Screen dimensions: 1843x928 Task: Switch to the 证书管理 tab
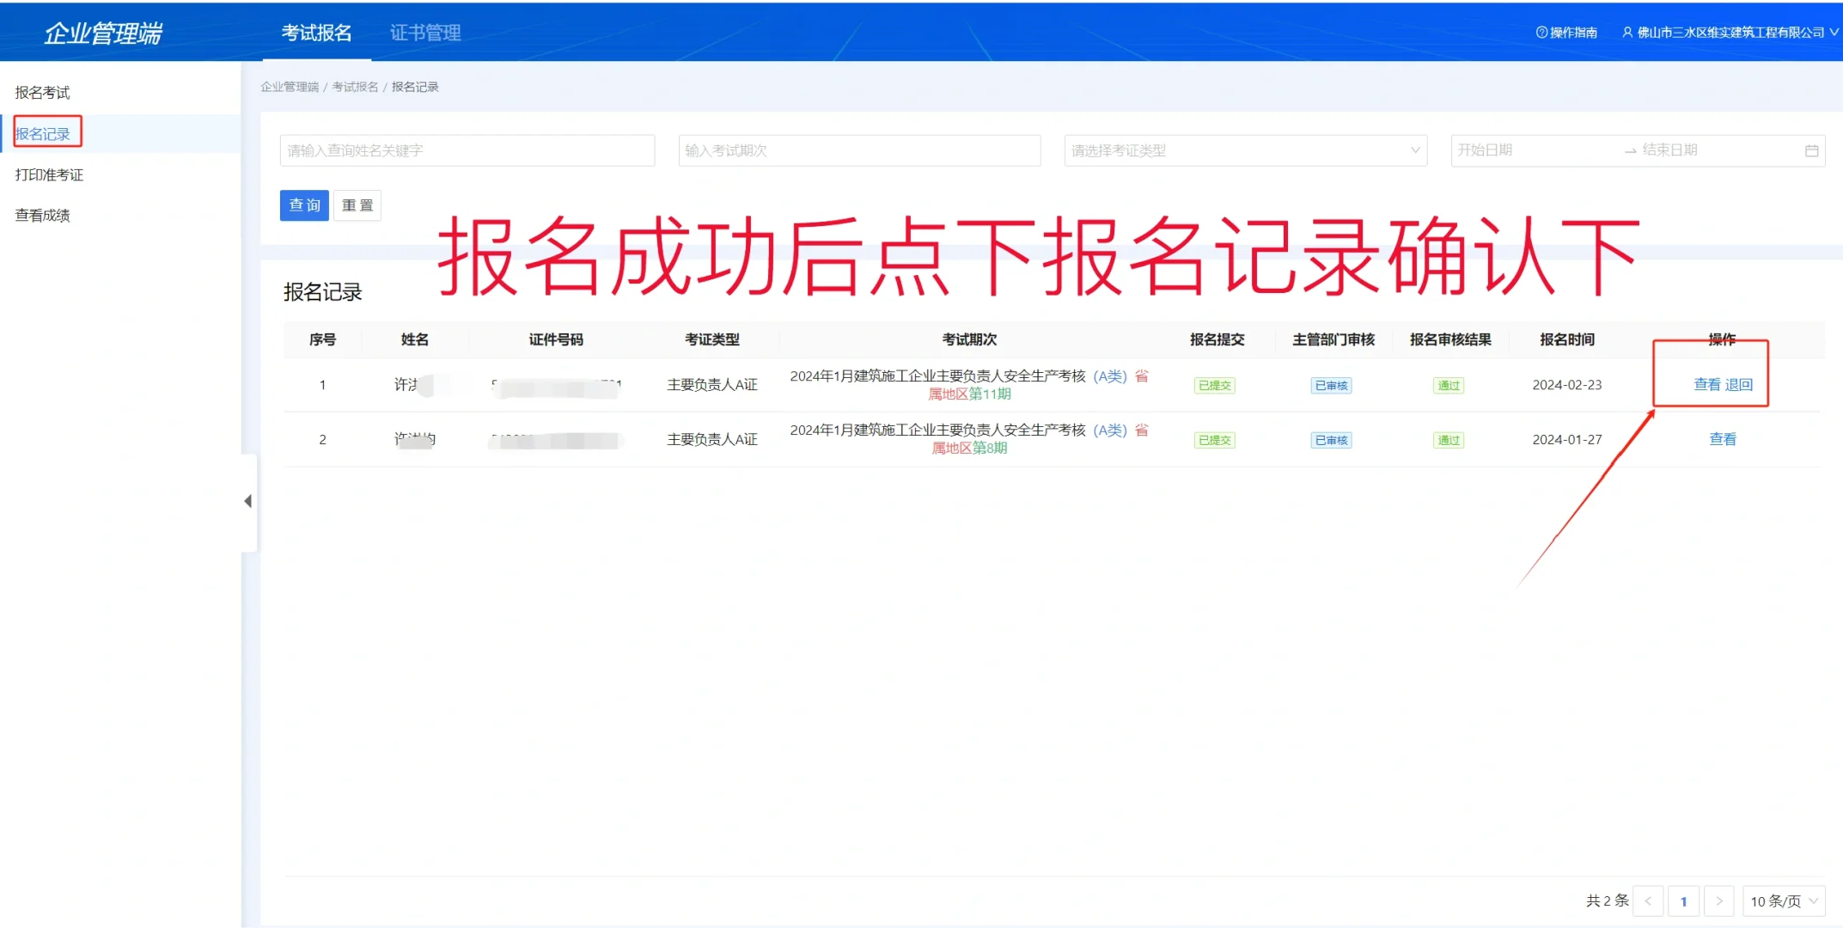click(x=425, y=33)
